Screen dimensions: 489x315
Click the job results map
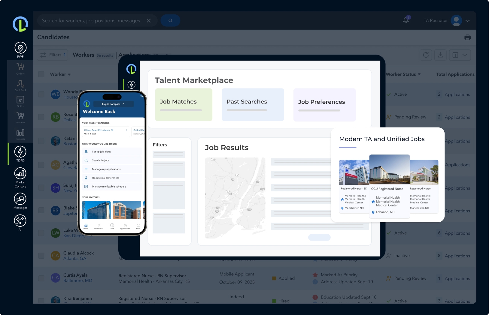[235, 198]
